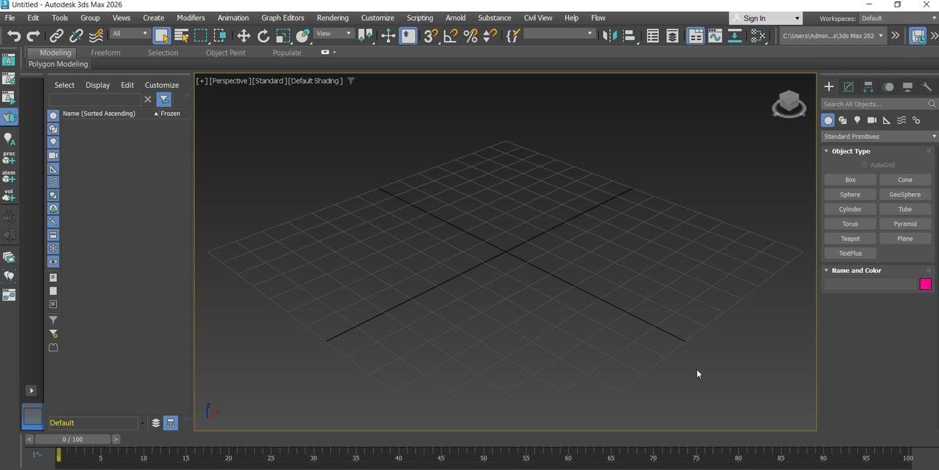Open the Workspaces Default dropdown
The width and height of the screenshot is (939, 470).
[897, 18]
